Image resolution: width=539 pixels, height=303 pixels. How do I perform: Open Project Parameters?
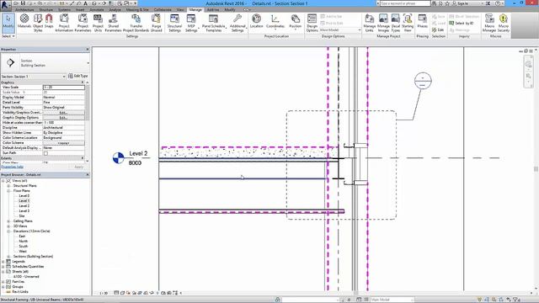83,23
